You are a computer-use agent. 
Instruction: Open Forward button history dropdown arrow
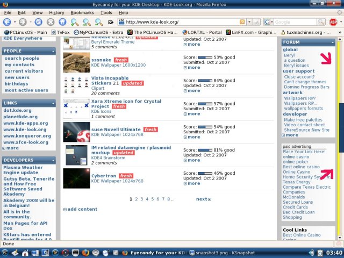[x=31, y=22]
